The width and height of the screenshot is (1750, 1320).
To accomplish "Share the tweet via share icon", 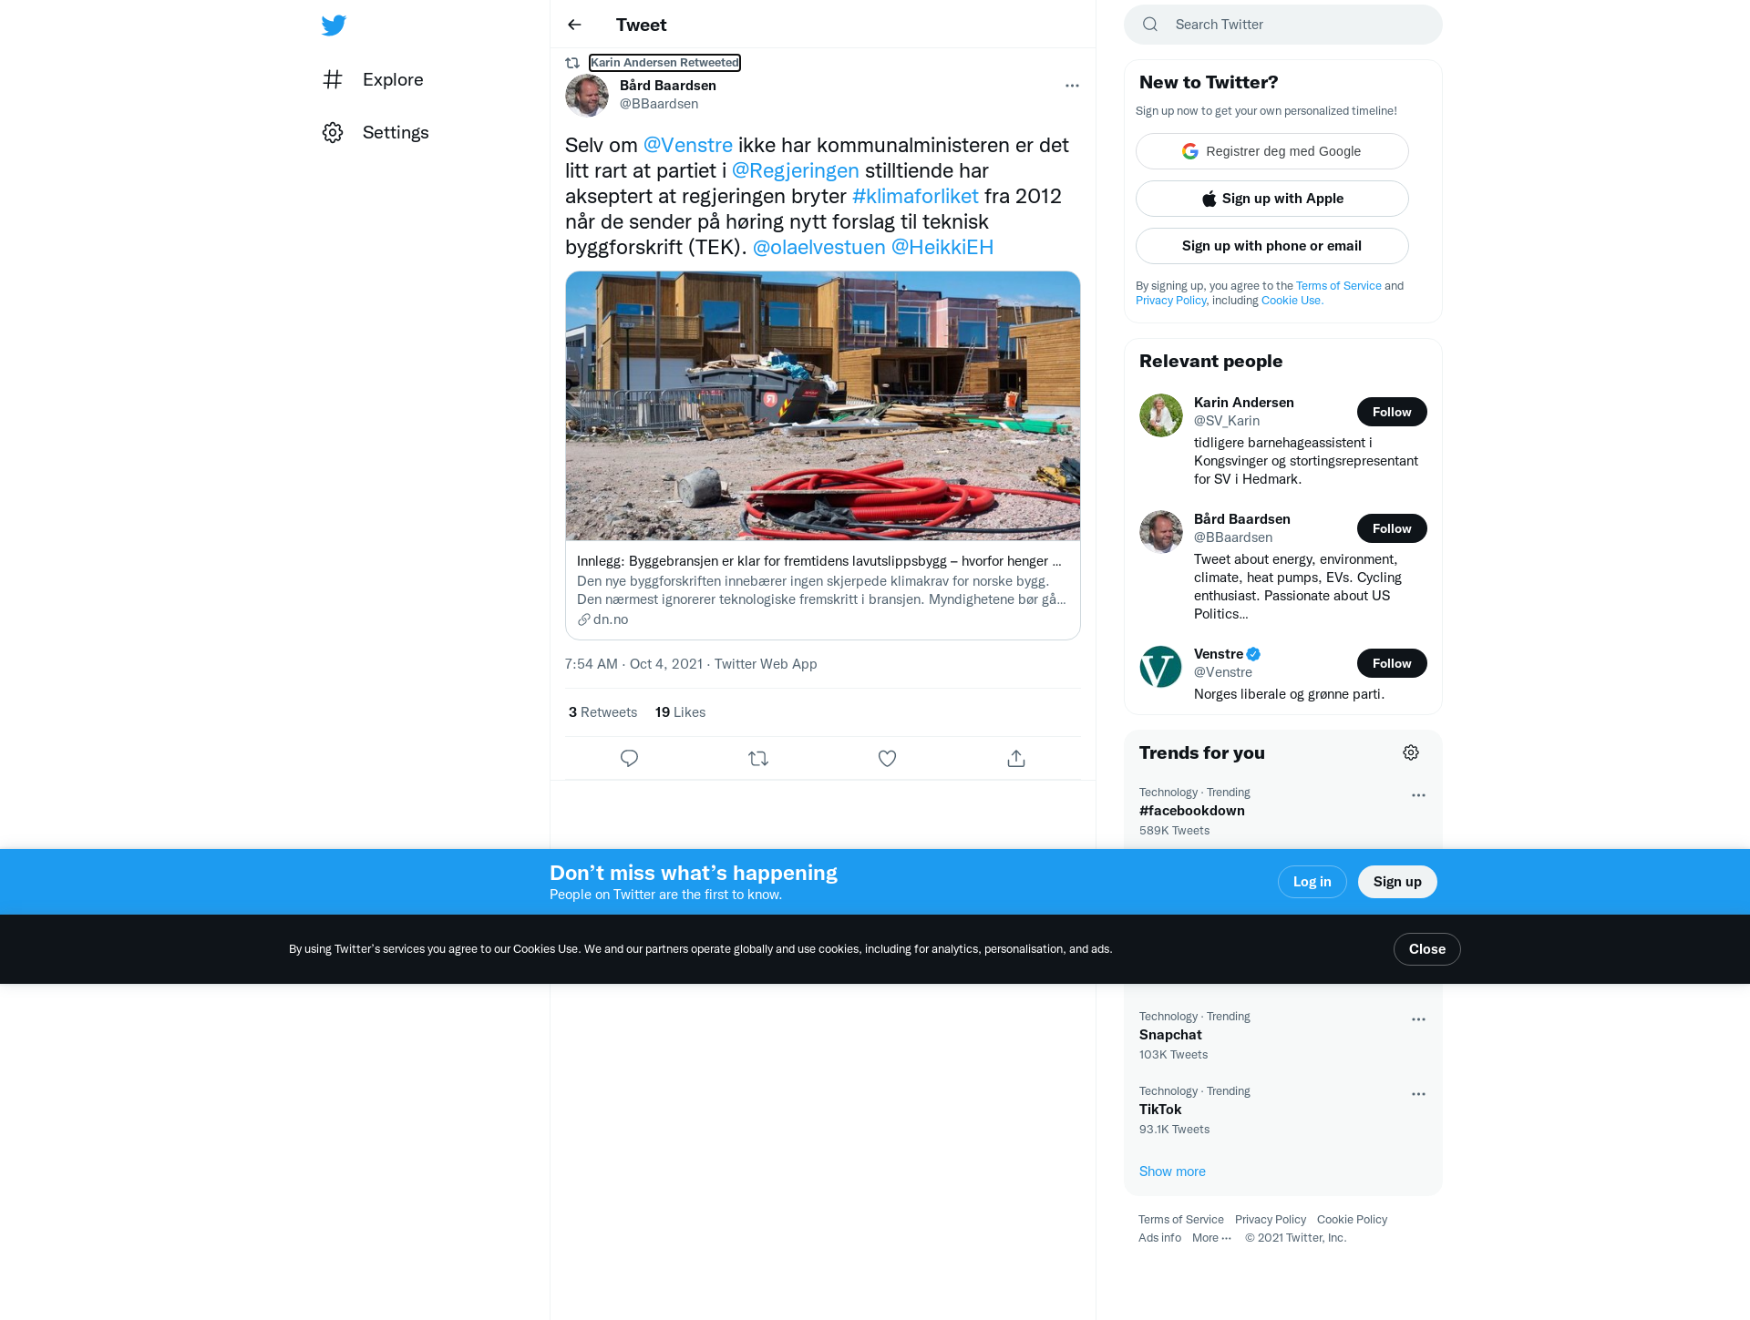I will pyautogui.click(x=1016, y=758).
